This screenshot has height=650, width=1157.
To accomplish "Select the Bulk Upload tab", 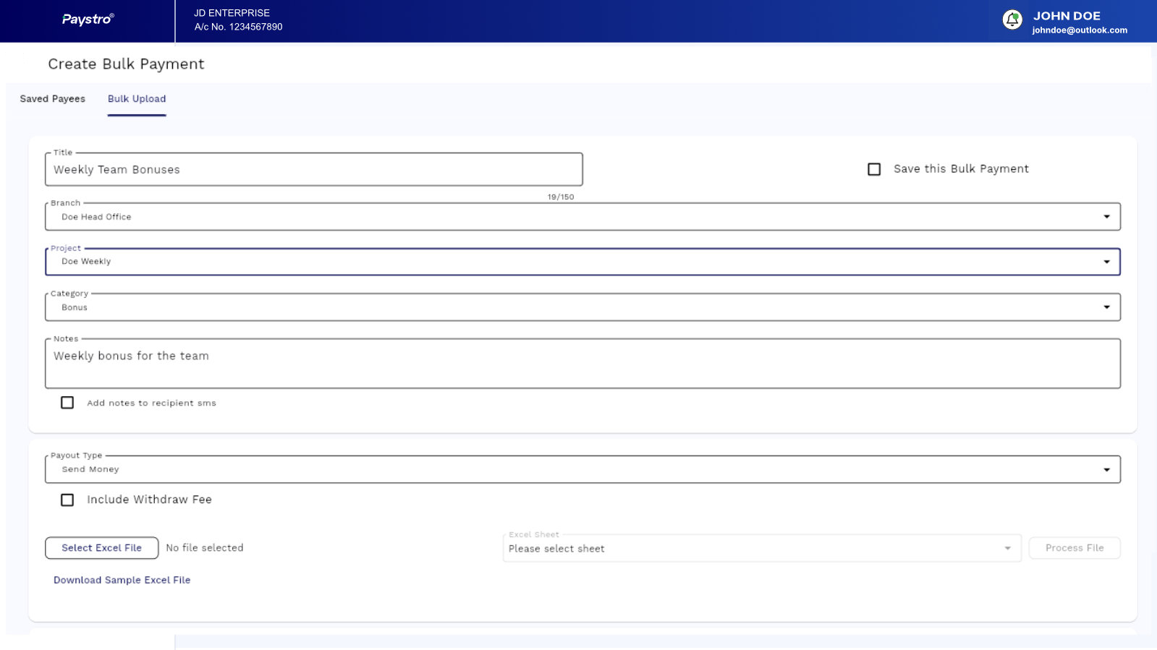I will pos(137,99).
